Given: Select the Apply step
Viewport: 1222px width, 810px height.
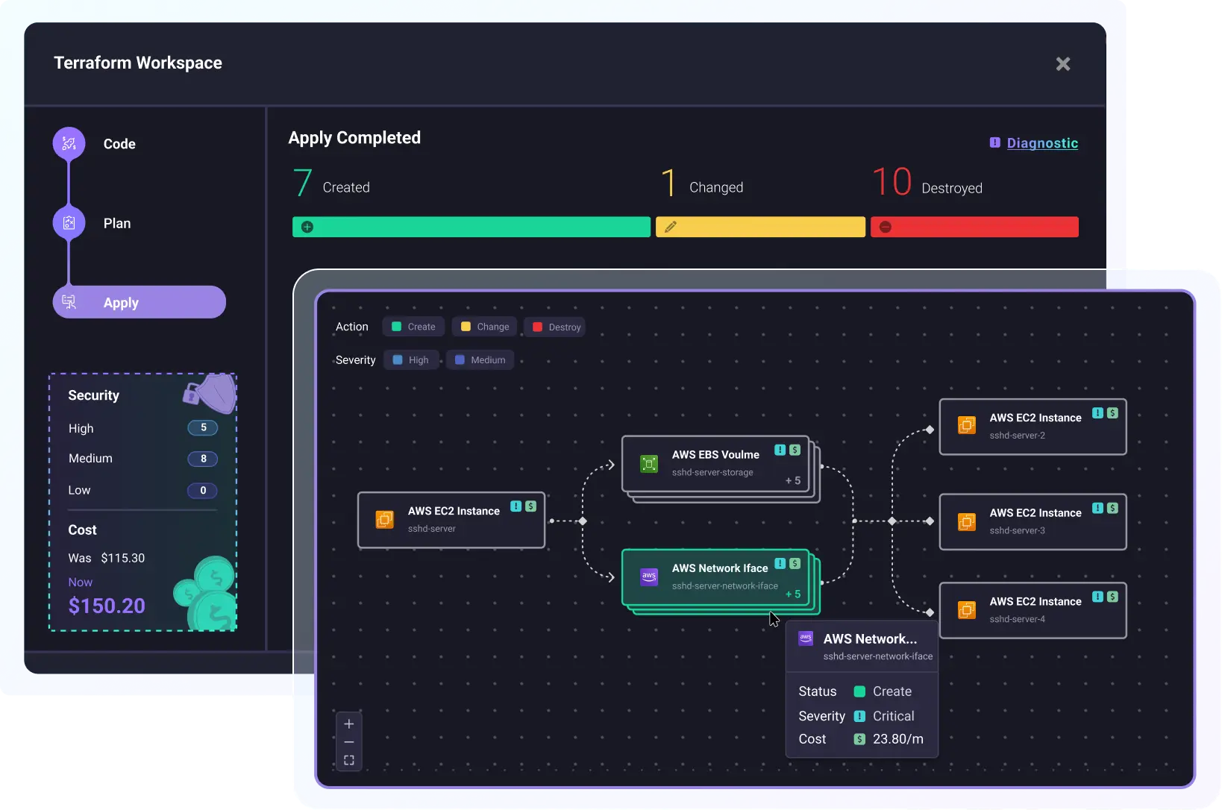Looking at the screenshot, I should click(140, 302).
